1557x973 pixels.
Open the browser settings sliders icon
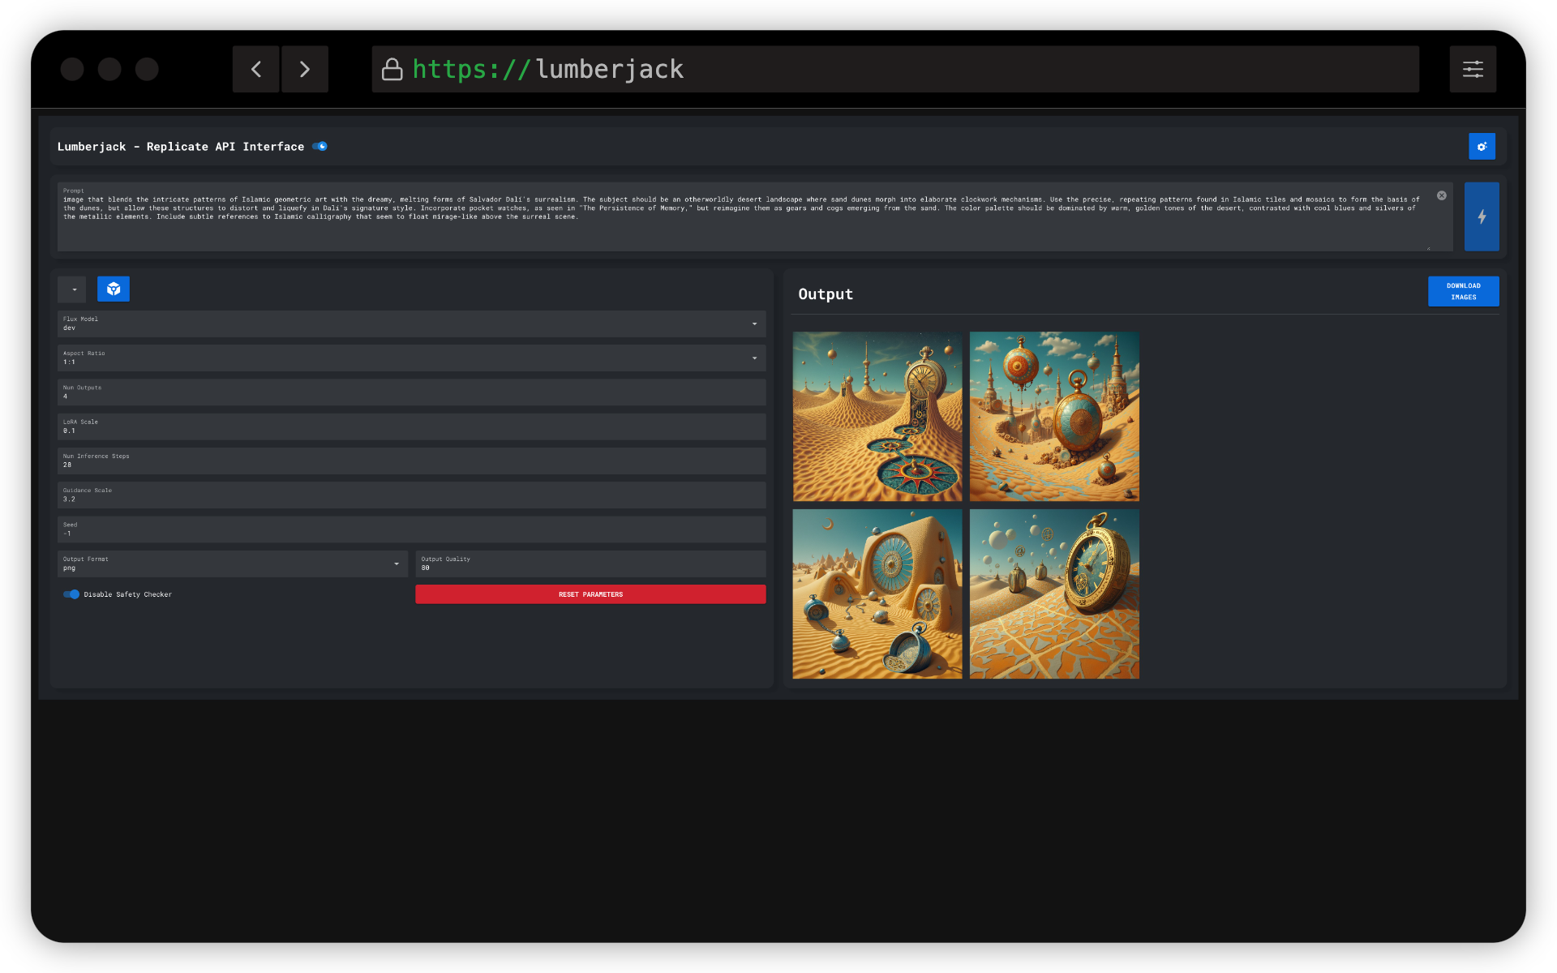[1473, 69]
